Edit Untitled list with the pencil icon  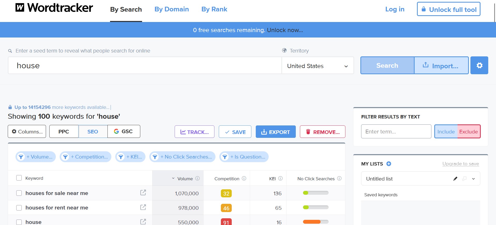coord(455,179)
